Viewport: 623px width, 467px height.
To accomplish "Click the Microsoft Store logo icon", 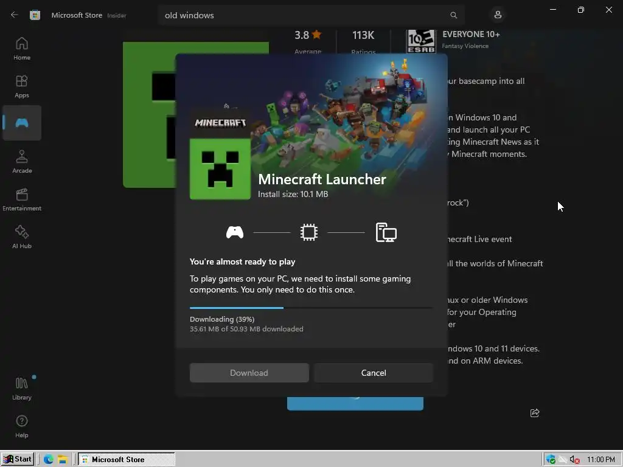I will [35, 15].
